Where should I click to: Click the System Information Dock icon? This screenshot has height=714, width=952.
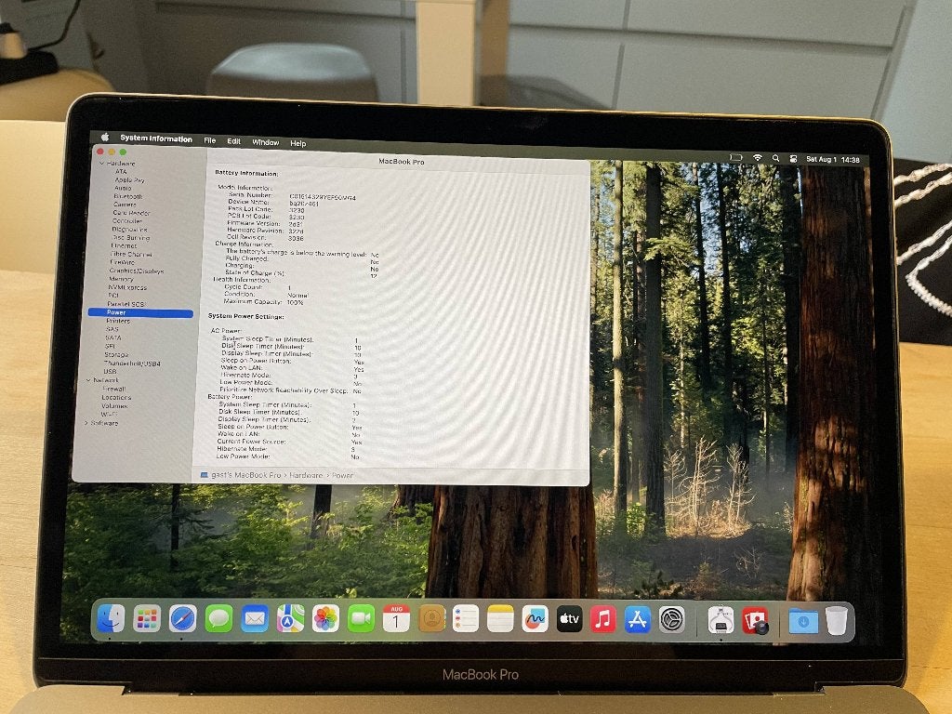tap(721, 620)
